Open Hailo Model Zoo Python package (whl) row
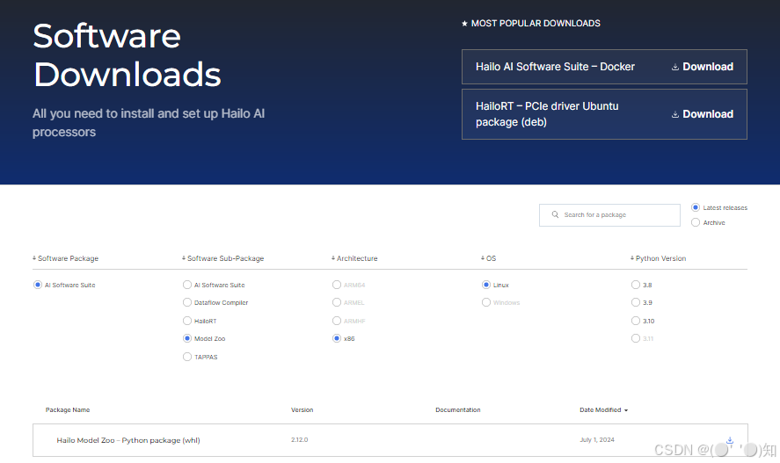The width and height of the screenshot is (780, 463). [x=390, y=440]
